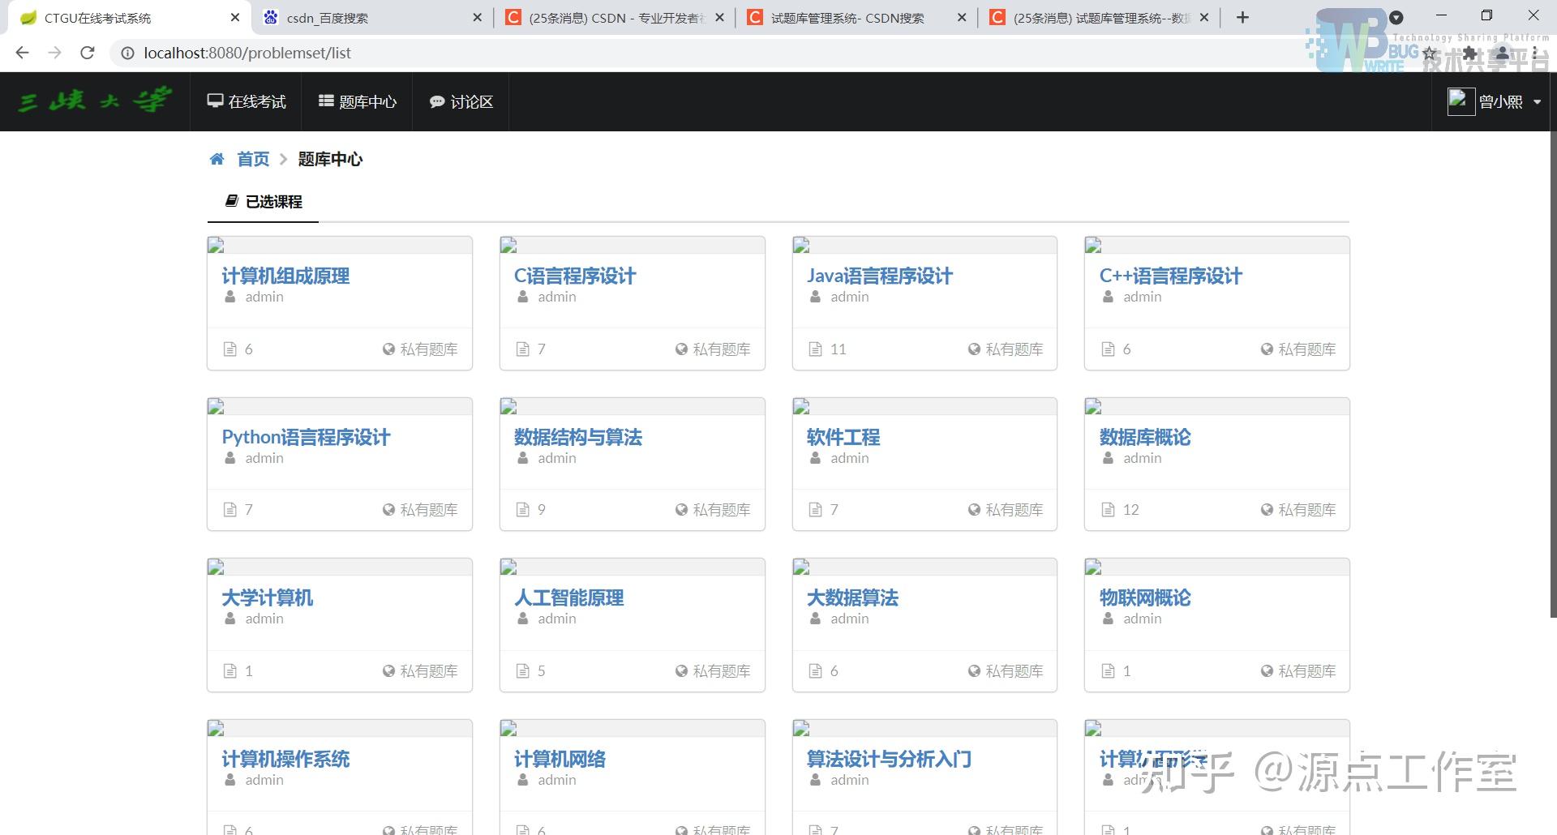
Task: Click the site information icon in address bar
Action: coord(127,53)
